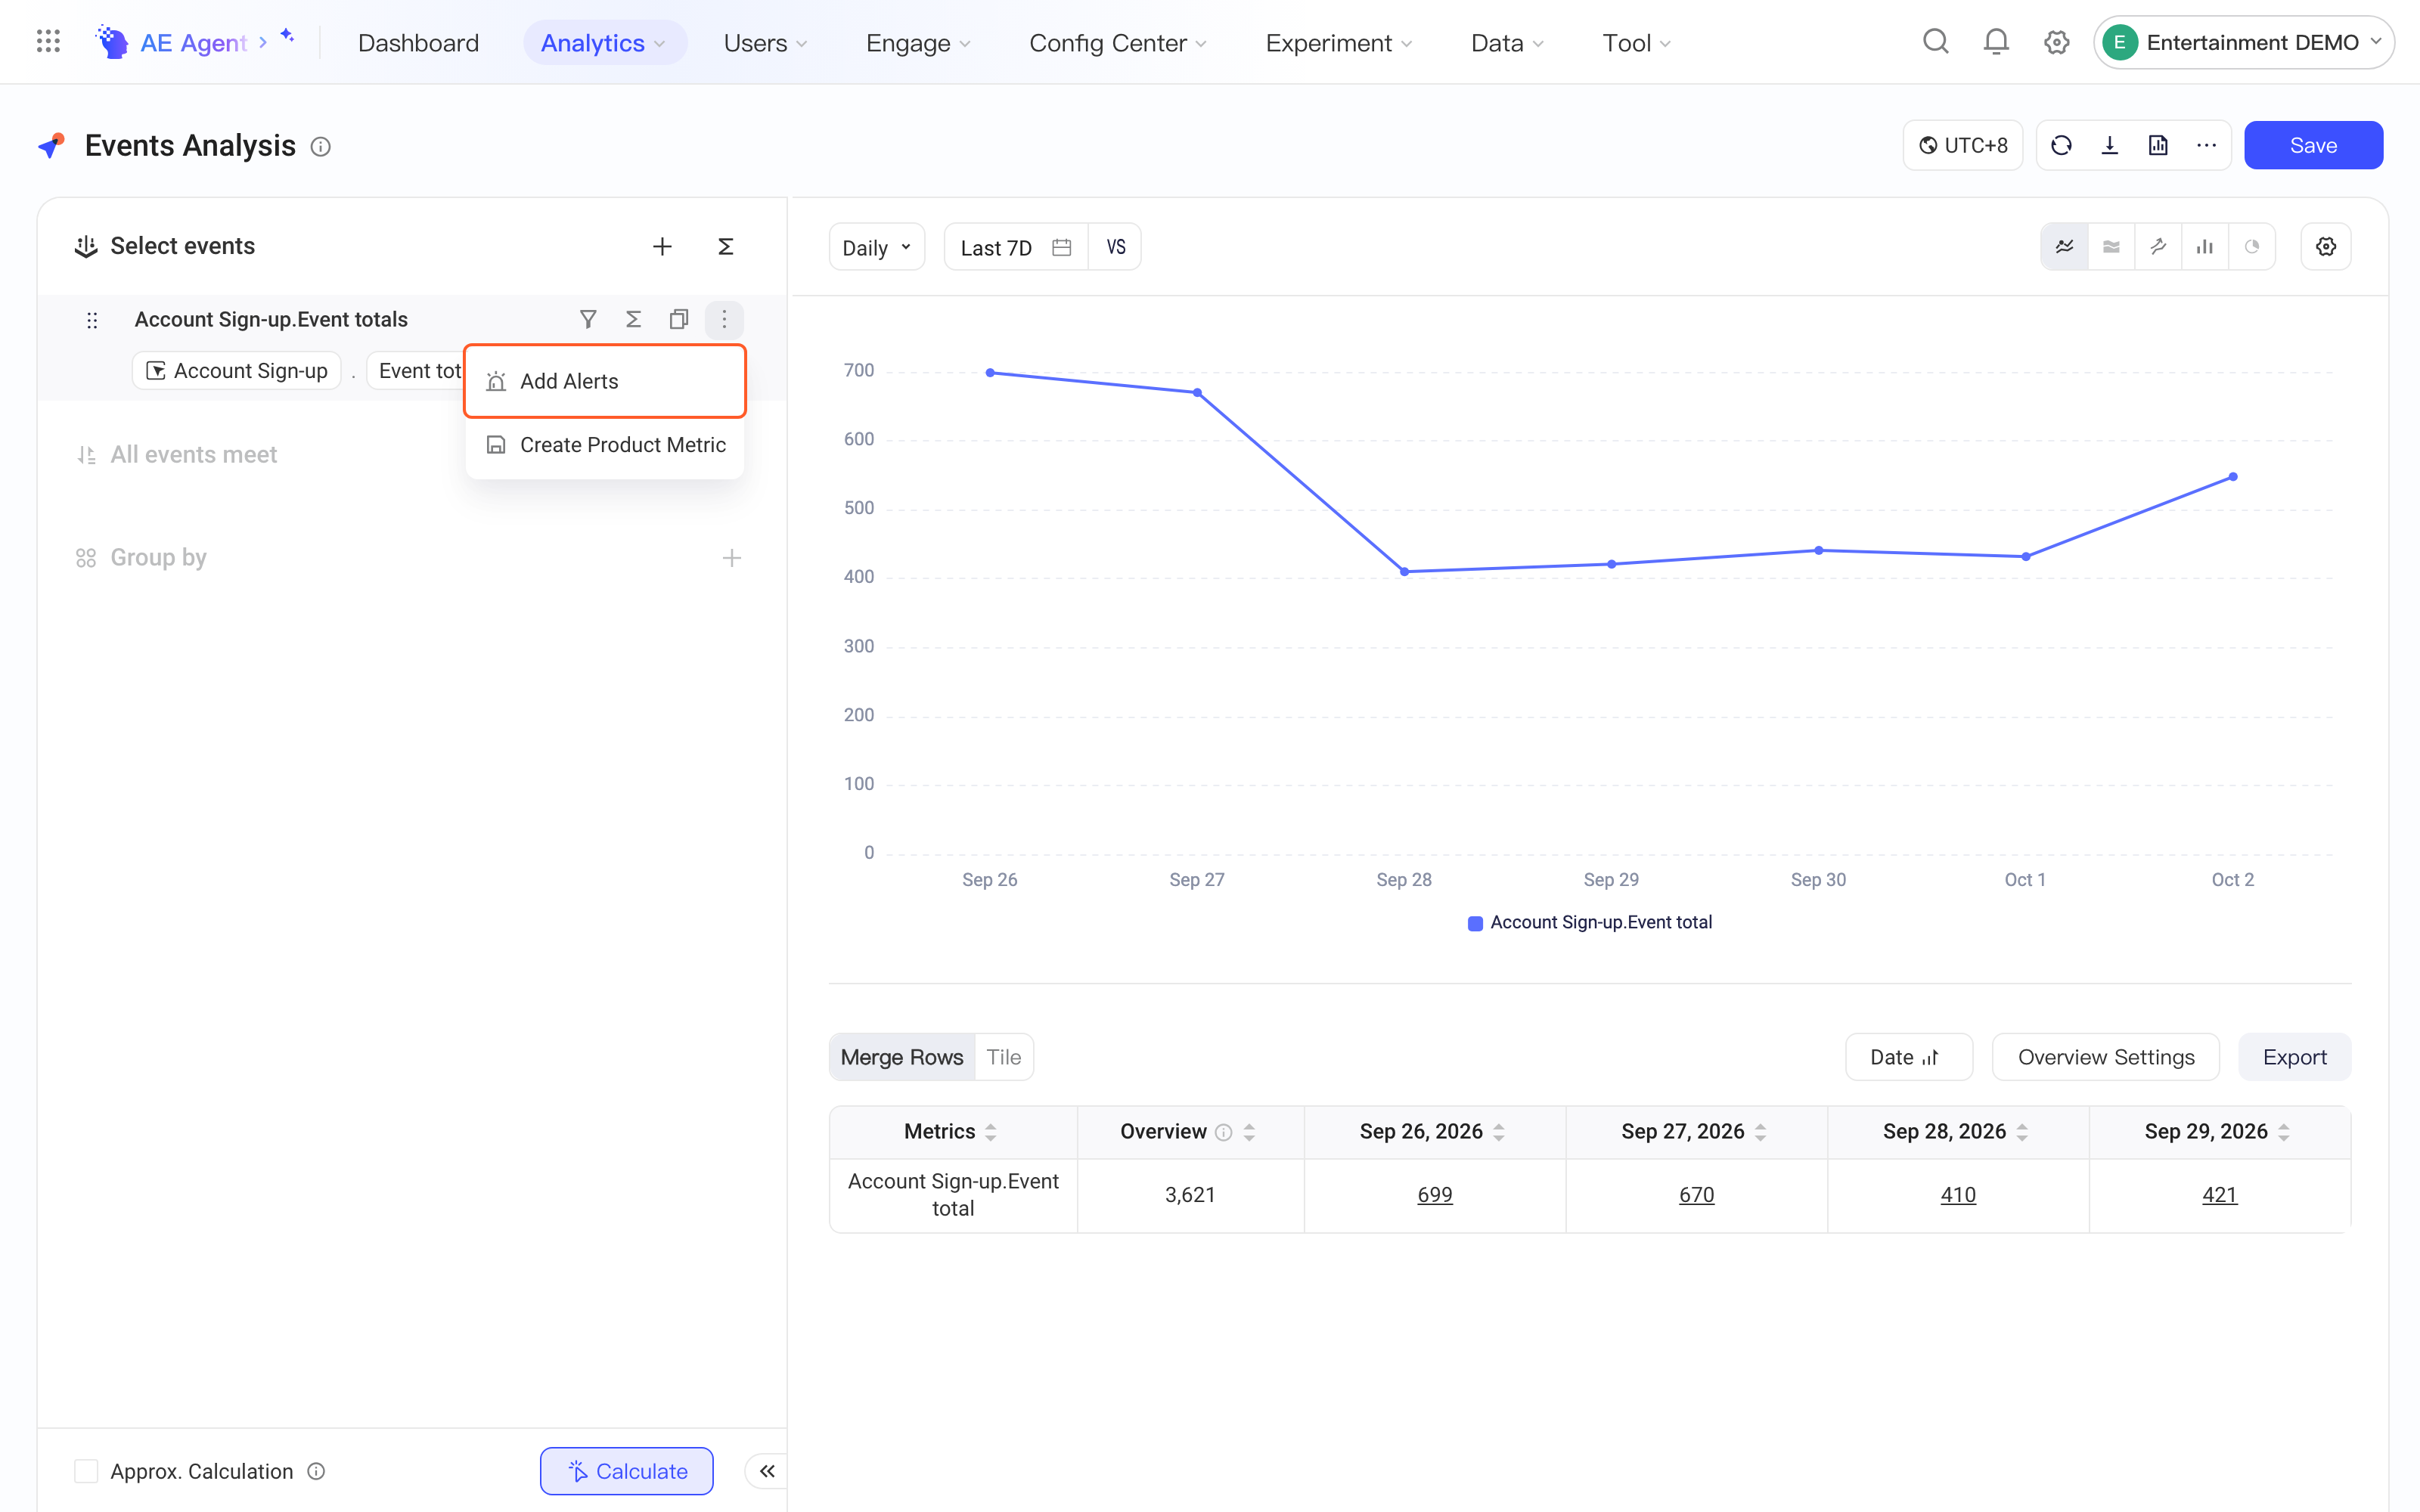This screenshot has width=2420, height=1512.
Task: Choose Add Alerts from the menu
Action: click(x=605, y=381)
